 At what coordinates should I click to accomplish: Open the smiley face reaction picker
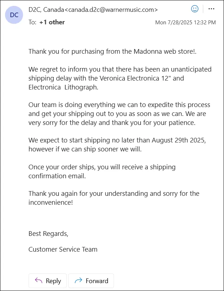click(195, 9)
